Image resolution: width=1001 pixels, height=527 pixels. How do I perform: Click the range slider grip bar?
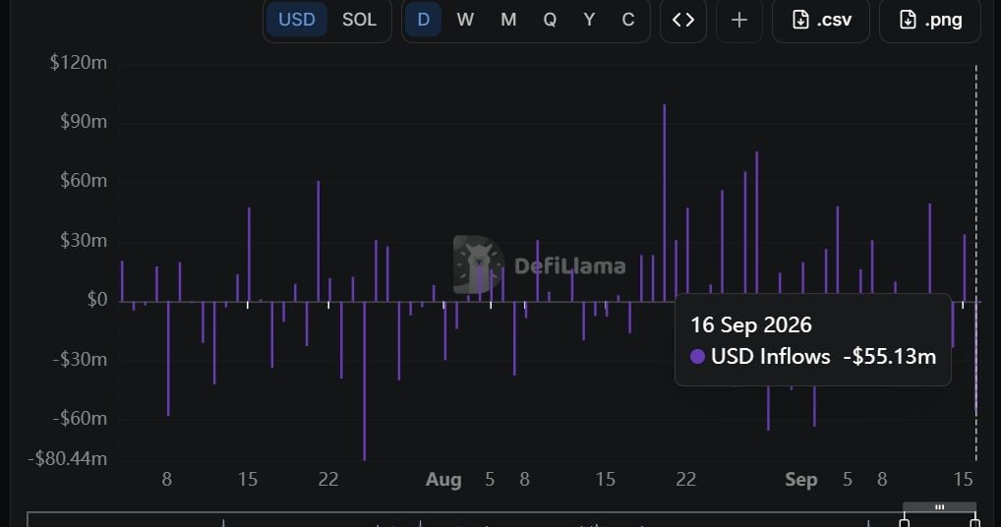(940, 507)
